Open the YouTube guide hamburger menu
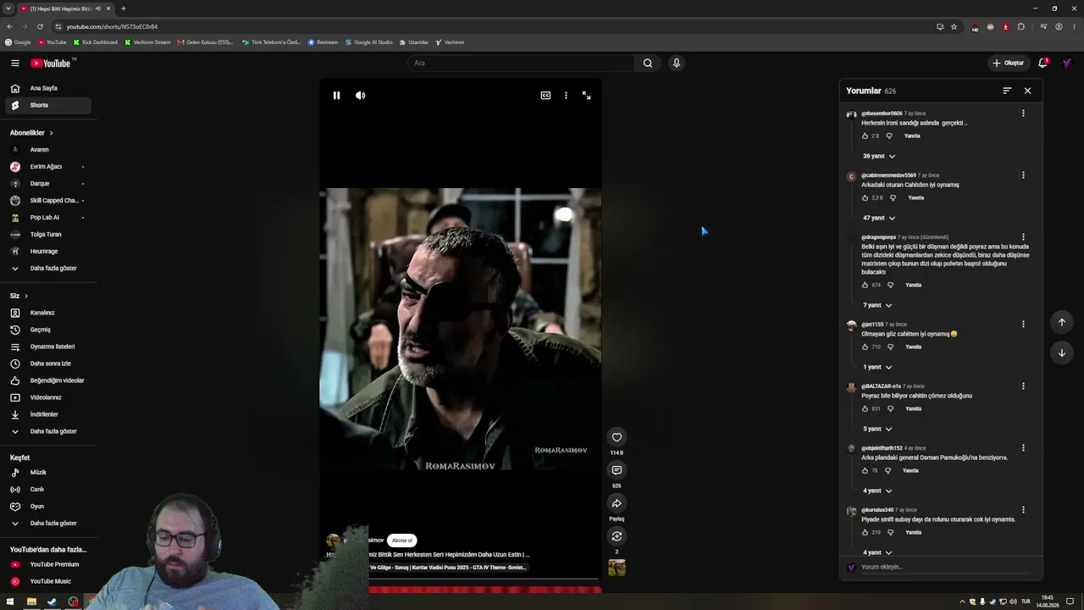Image resolution: width=1084 pixels, height=610 pixels. (15, 63)
